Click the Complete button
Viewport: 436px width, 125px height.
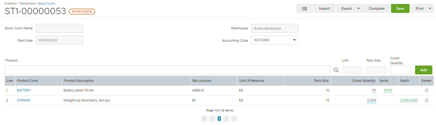pyautogui.click(x=377, y=8)
